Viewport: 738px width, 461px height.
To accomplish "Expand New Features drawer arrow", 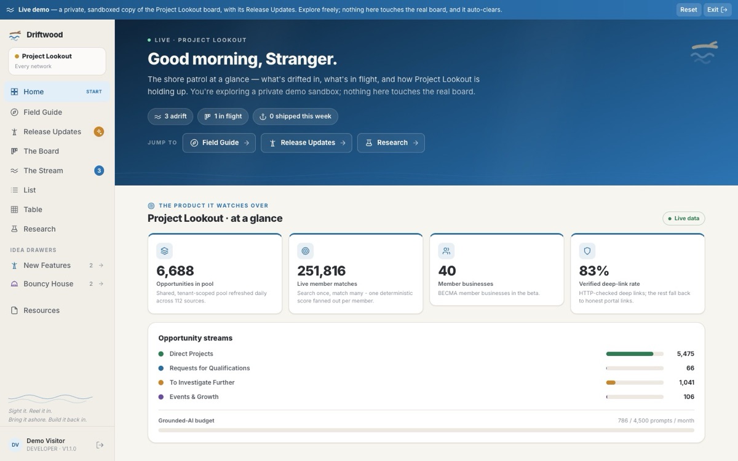I will pos(101,266).
